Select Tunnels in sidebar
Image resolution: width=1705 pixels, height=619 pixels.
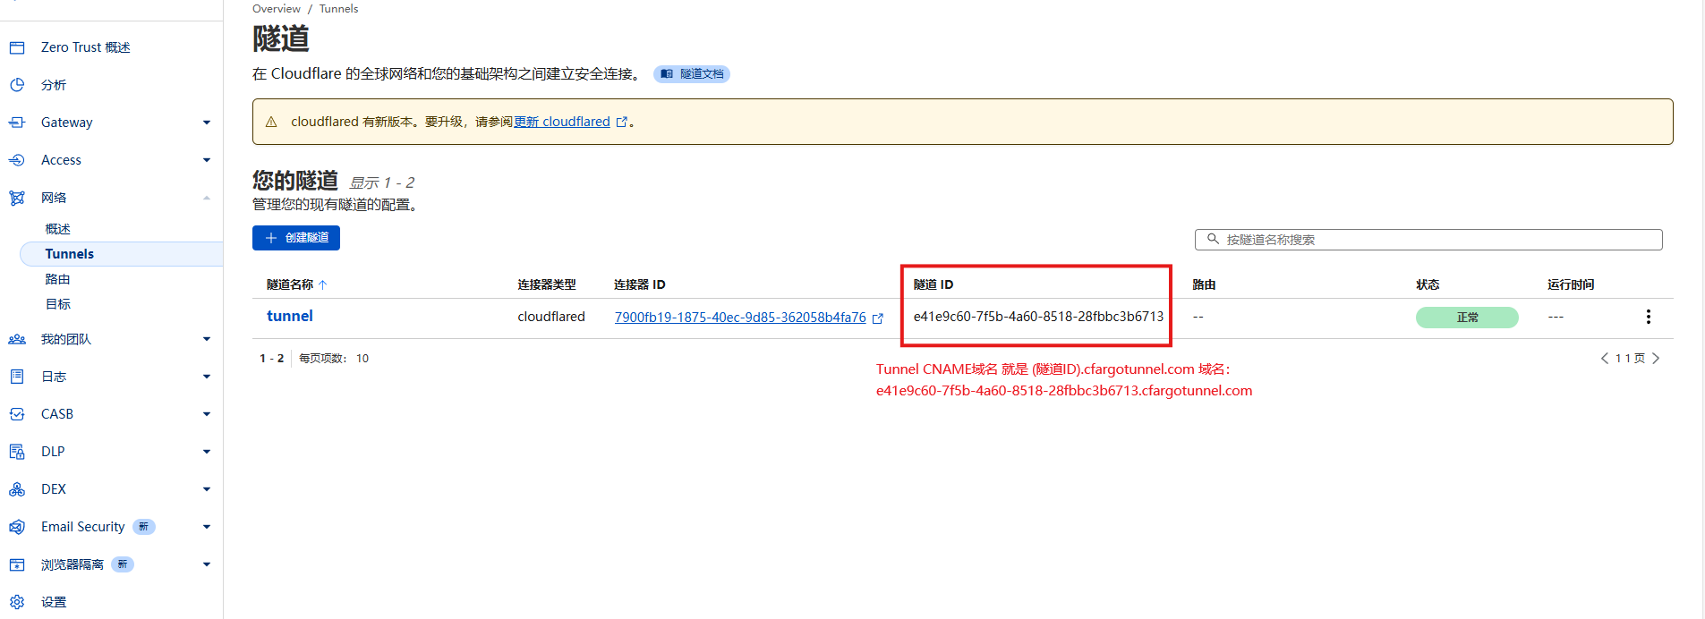pos(121,254)
